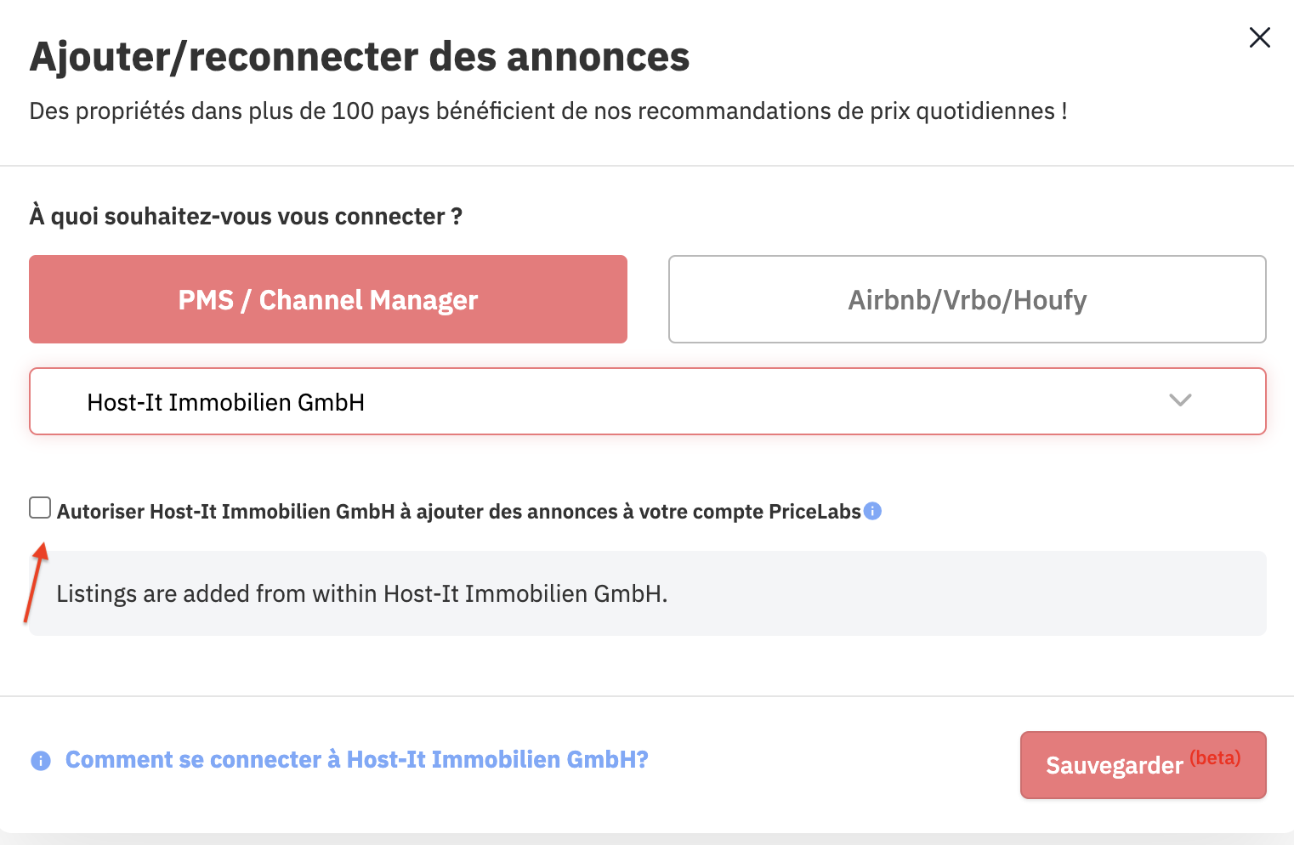Viewport: 1294px width, 845px height.
Task: Click the Listings are added notice box
Action: click(x=648, y=593)
